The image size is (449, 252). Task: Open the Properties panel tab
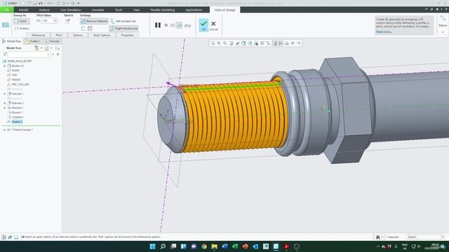coord(128,35)
